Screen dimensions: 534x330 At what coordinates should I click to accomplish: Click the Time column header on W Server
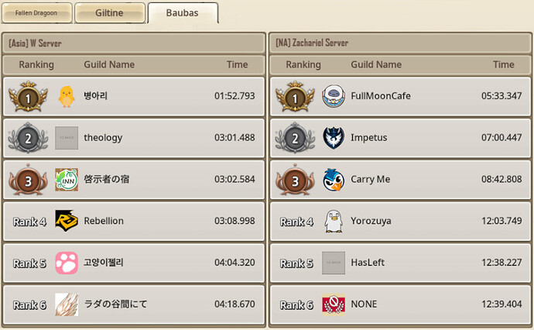(x=237, y=64)
